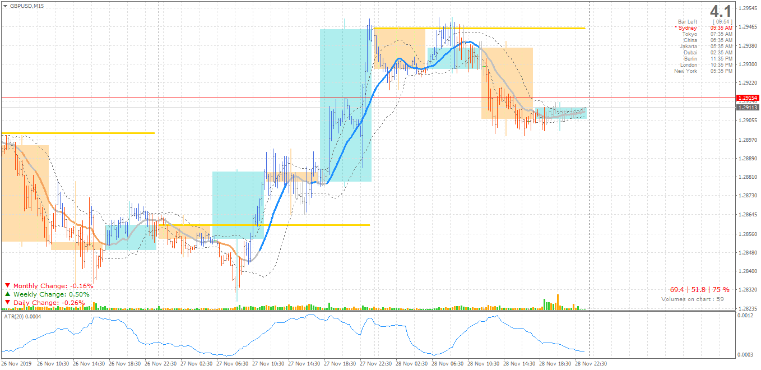Click the 1.28730 price axis label
This screenshot has width=761, height=370.
click(749, 196)
